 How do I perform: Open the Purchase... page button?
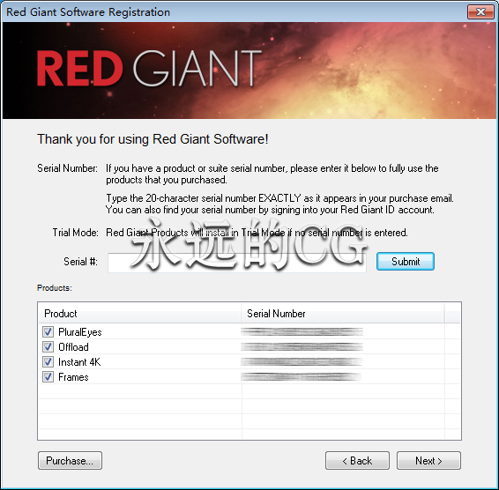(x=70, y=460)
